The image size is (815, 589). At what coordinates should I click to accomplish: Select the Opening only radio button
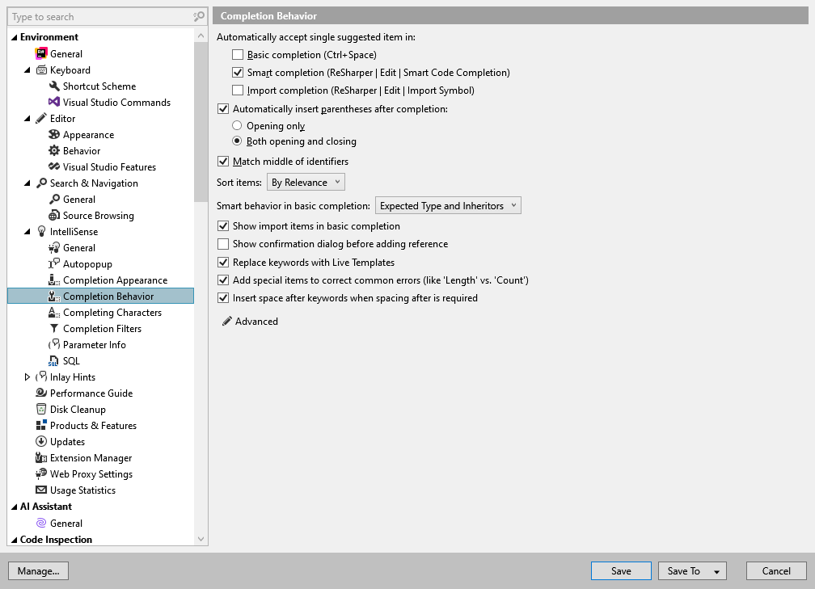pyautogui.click(x=238, y=126)
